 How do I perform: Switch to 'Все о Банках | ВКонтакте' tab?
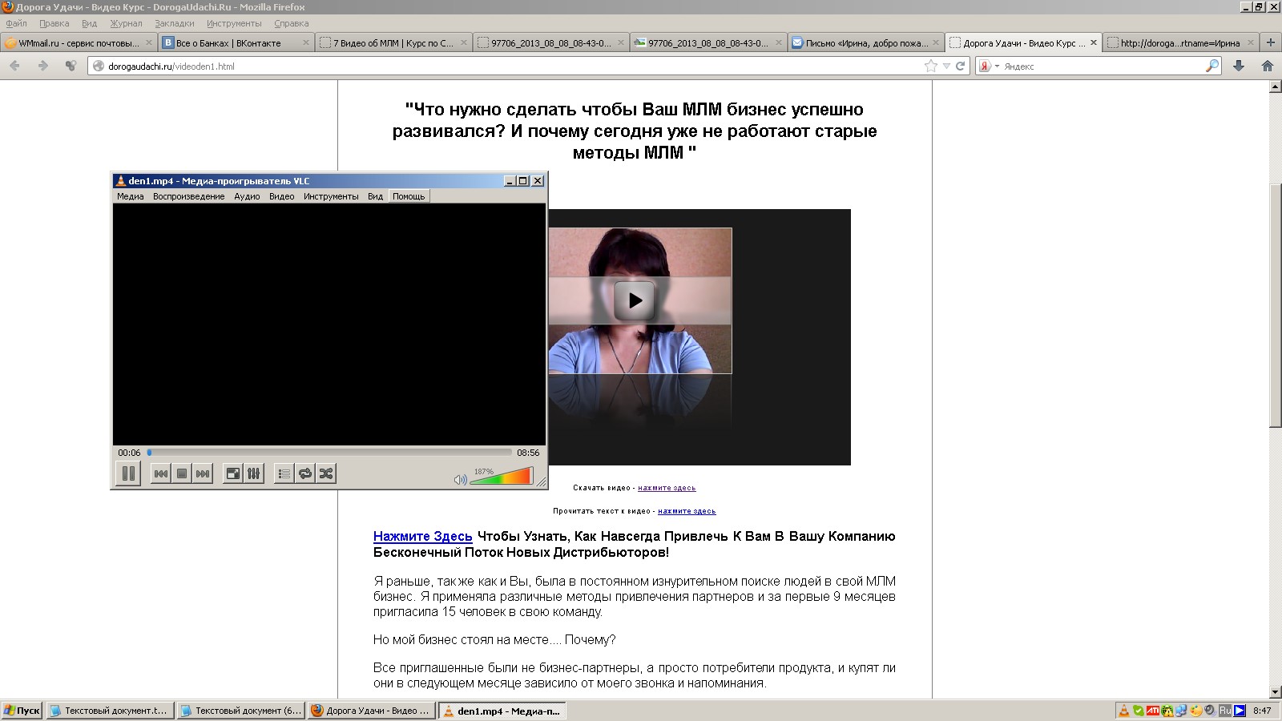pyautogui.click(x=236, y=43)
